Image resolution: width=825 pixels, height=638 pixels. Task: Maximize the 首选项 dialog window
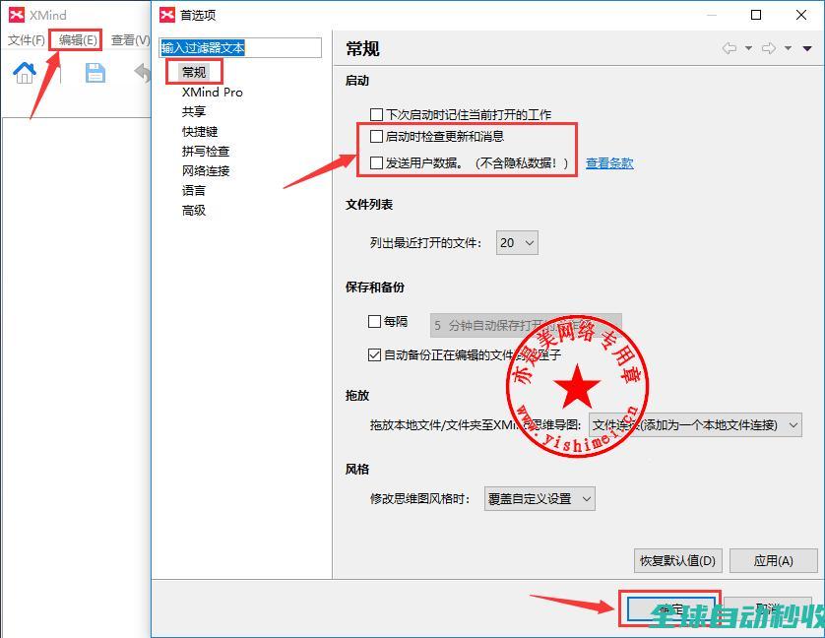point(756,15)
